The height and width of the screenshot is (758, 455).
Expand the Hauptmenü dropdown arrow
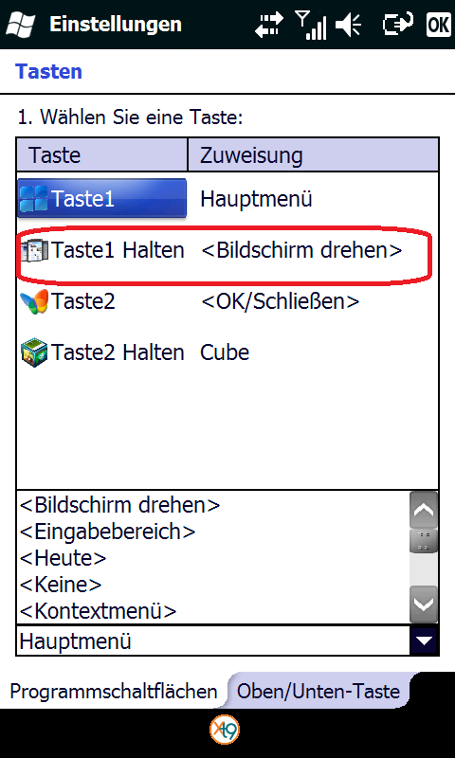(423, 641)
